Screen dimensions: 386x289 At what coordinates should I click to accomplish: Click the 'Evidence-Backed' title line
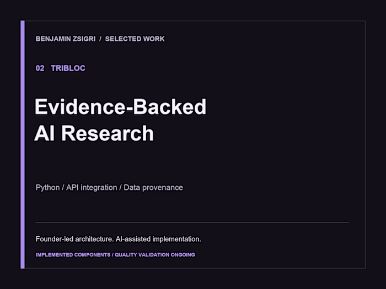click(x=120, y=107)
